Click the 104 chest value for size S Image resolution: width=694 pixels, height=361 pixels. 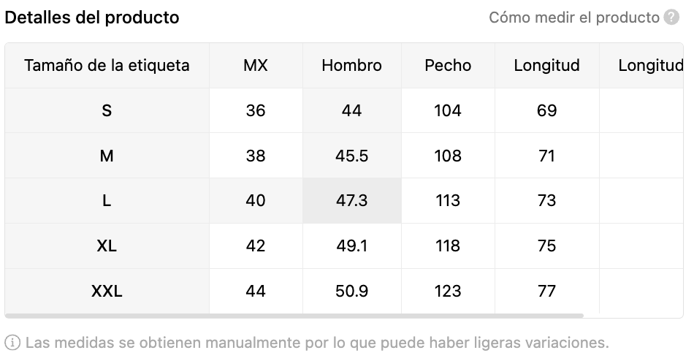click(448, 110)
